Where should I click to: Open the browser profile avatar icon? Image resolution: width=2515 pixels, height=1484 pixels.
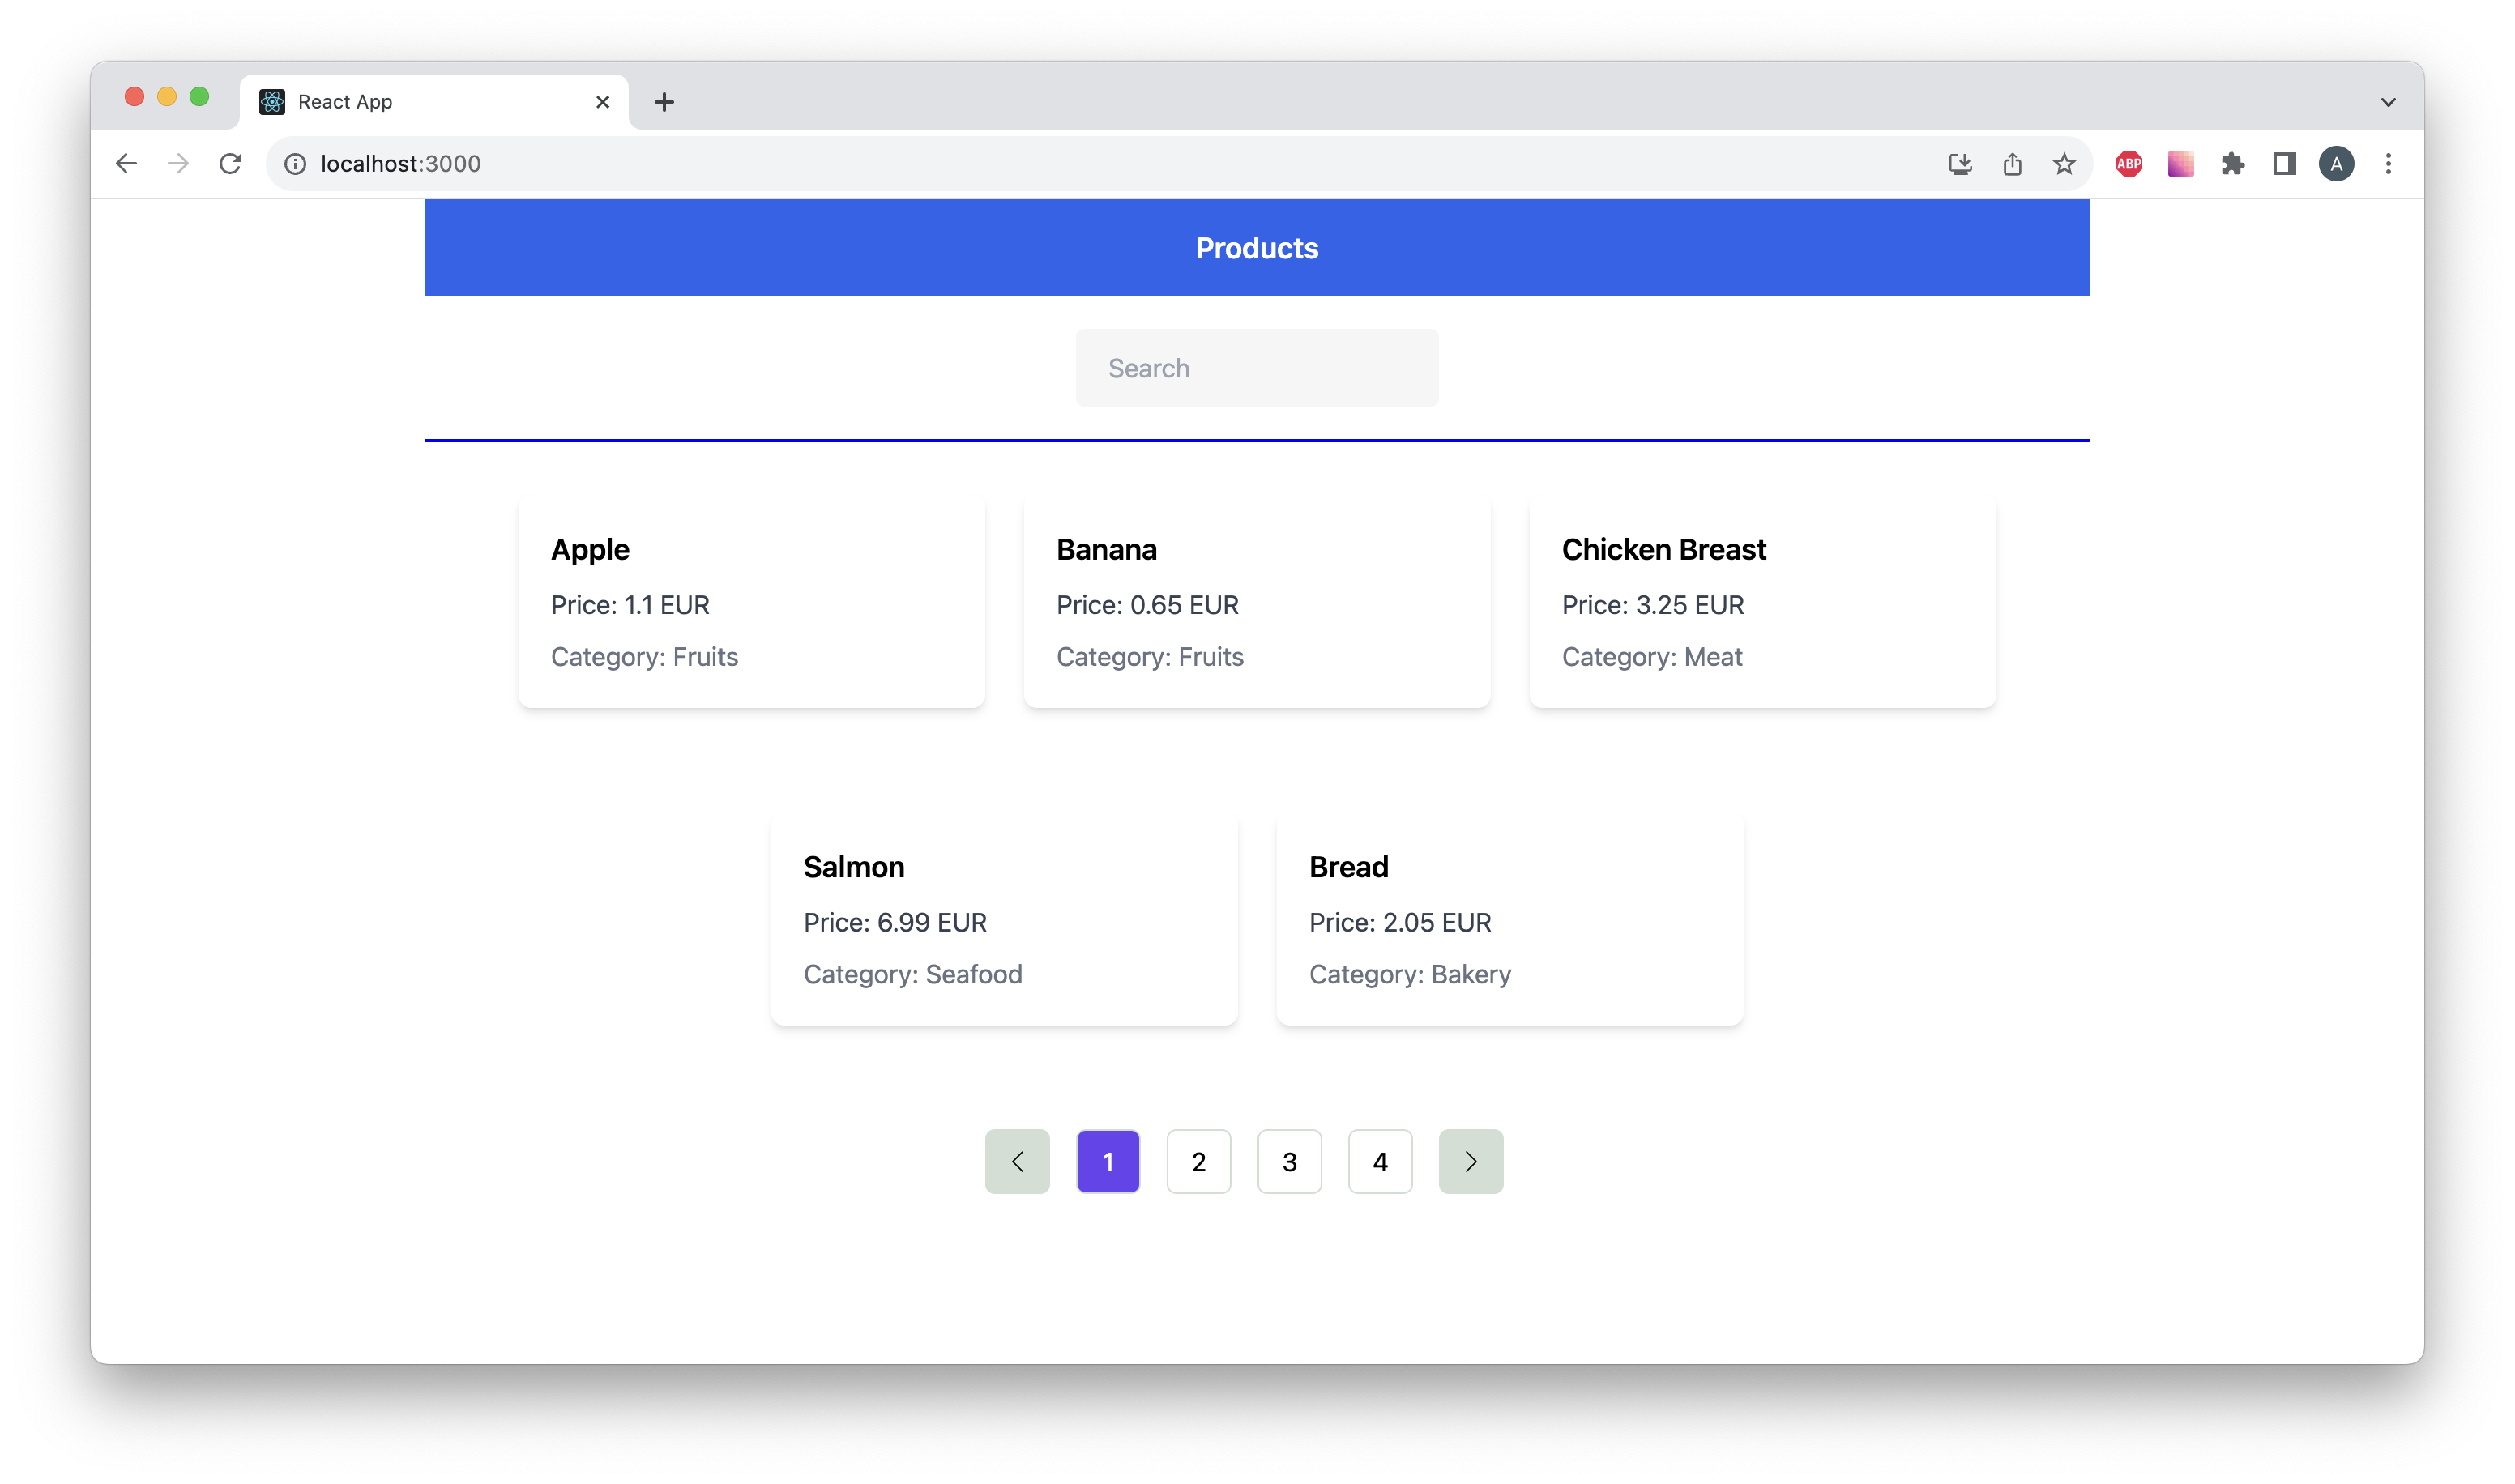2336,163
